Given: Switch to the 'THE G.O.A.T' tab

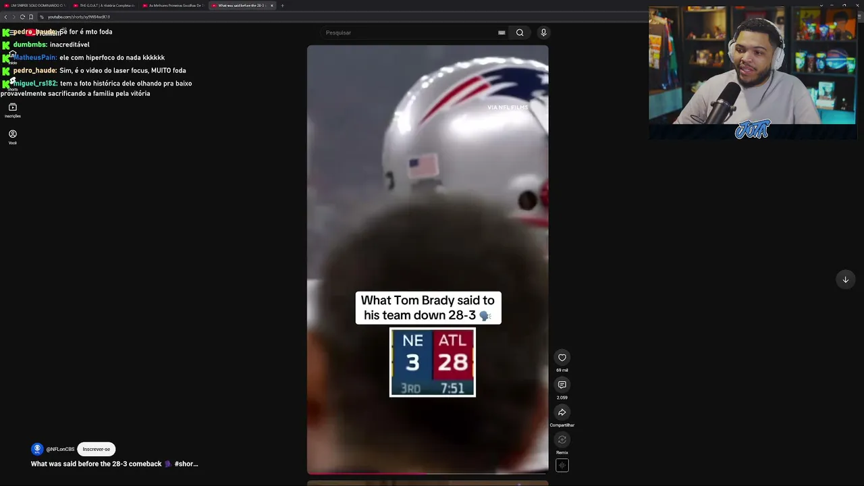Looking at the screenshot, I should (105, 5).
